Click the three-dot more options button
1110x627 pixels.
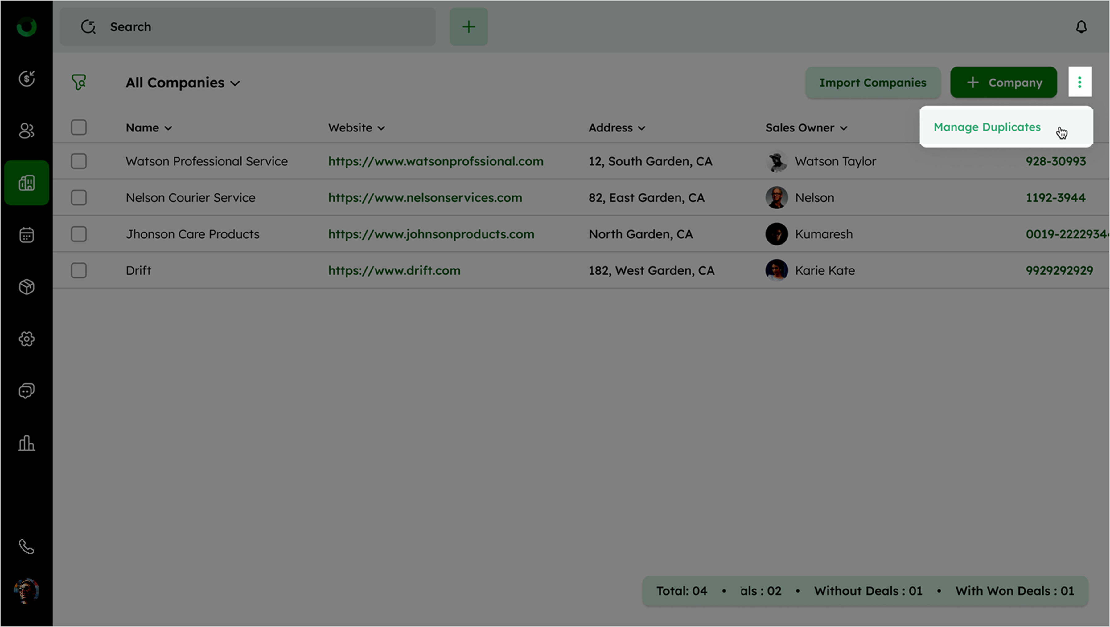[x=1079, y=82]
